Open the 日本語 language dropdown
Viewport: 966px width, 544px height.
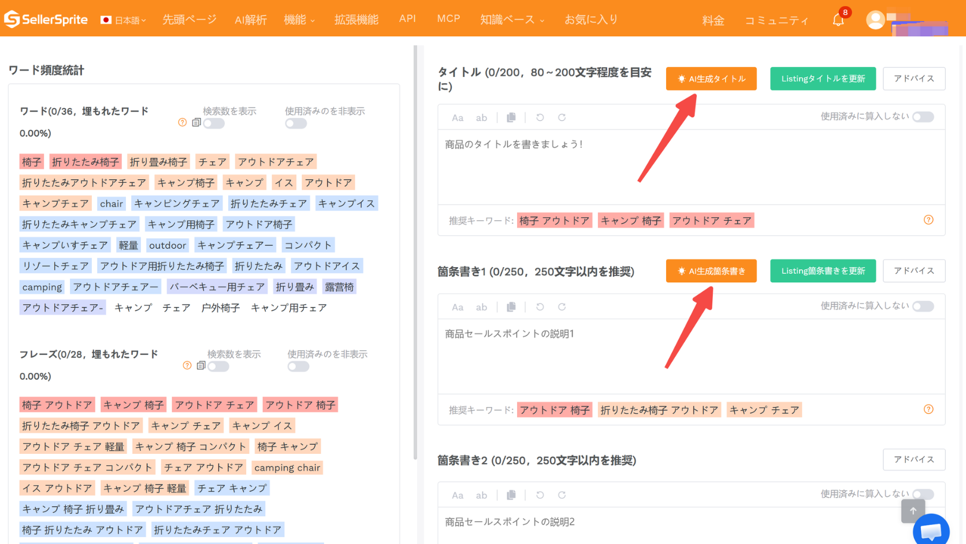[123, 20]
